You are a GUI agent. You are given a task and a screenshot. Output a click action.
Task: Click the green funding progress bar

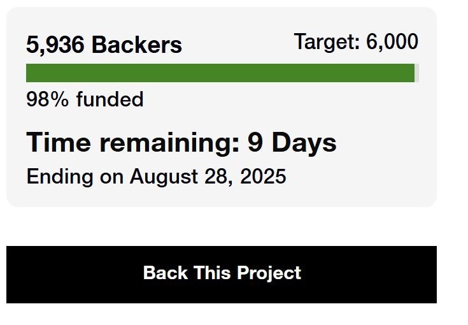coord(220,73)
